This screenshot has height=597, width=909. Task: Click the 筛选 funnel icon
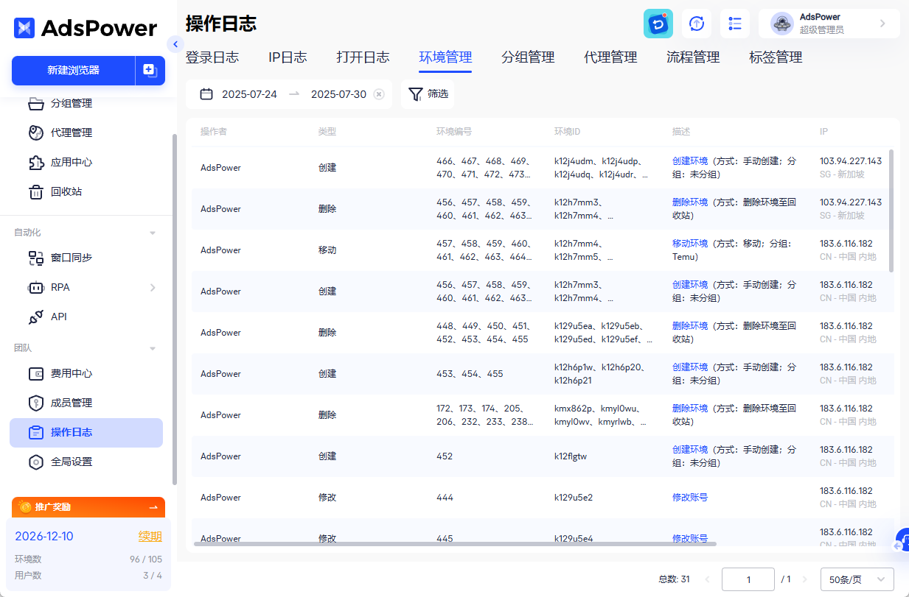coord(416,94)
